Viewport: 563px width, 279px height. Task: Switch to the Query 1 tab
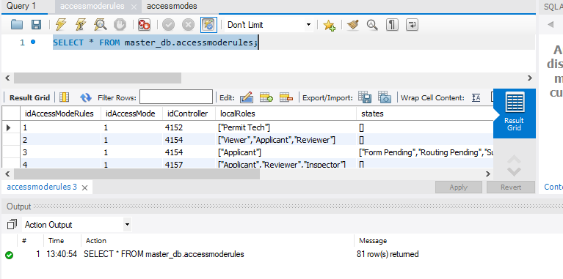click(21, 6)
